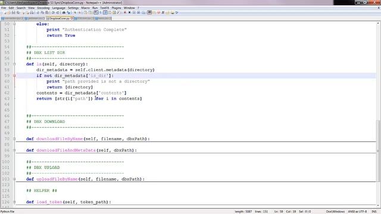Open the Run menu
The height and width of the screenshot is (214, 381).
tap(95, 8)
